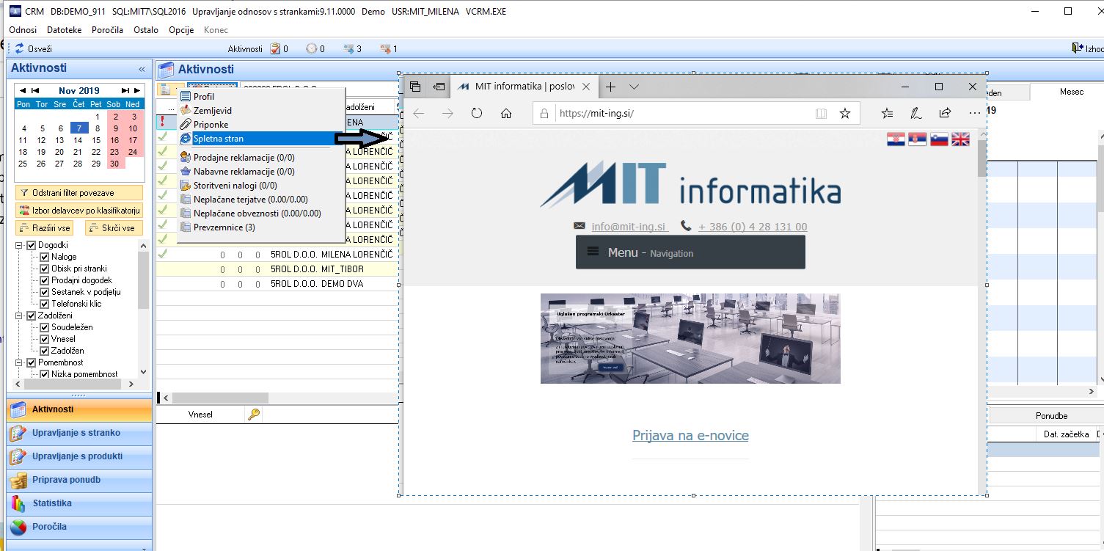1104x551 pixels.
Task: Toggle Obisk pri stranki checkbox
Action: (45, 269)
